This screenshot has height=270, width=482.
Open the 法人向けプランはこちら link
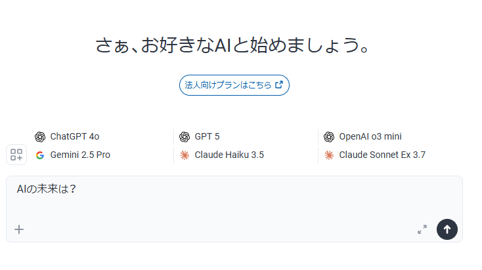(x=228, y=85)
